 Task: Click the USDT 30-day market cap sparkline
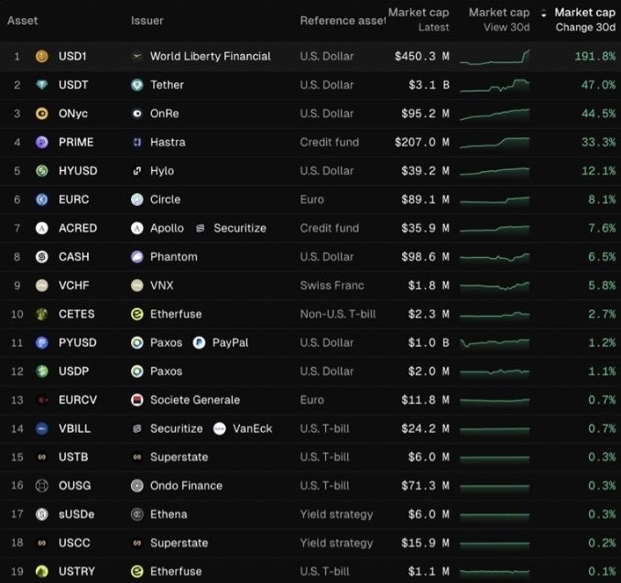point(495,85)
